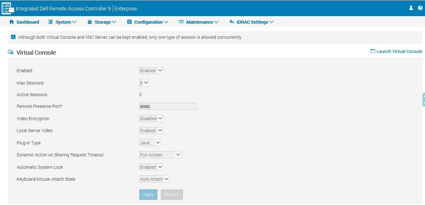This screenshot has width=425, height=205.
Task: Open the Max Sessions dropdown
Action: (x=144, y=82)
